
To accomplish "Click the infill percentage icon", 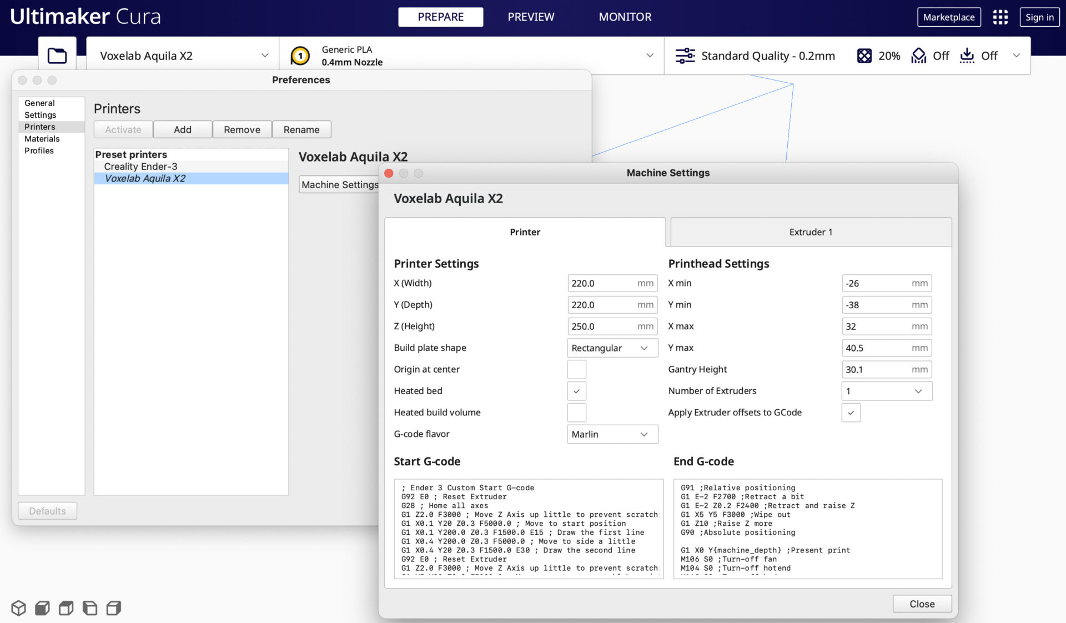I will point(864,56).
